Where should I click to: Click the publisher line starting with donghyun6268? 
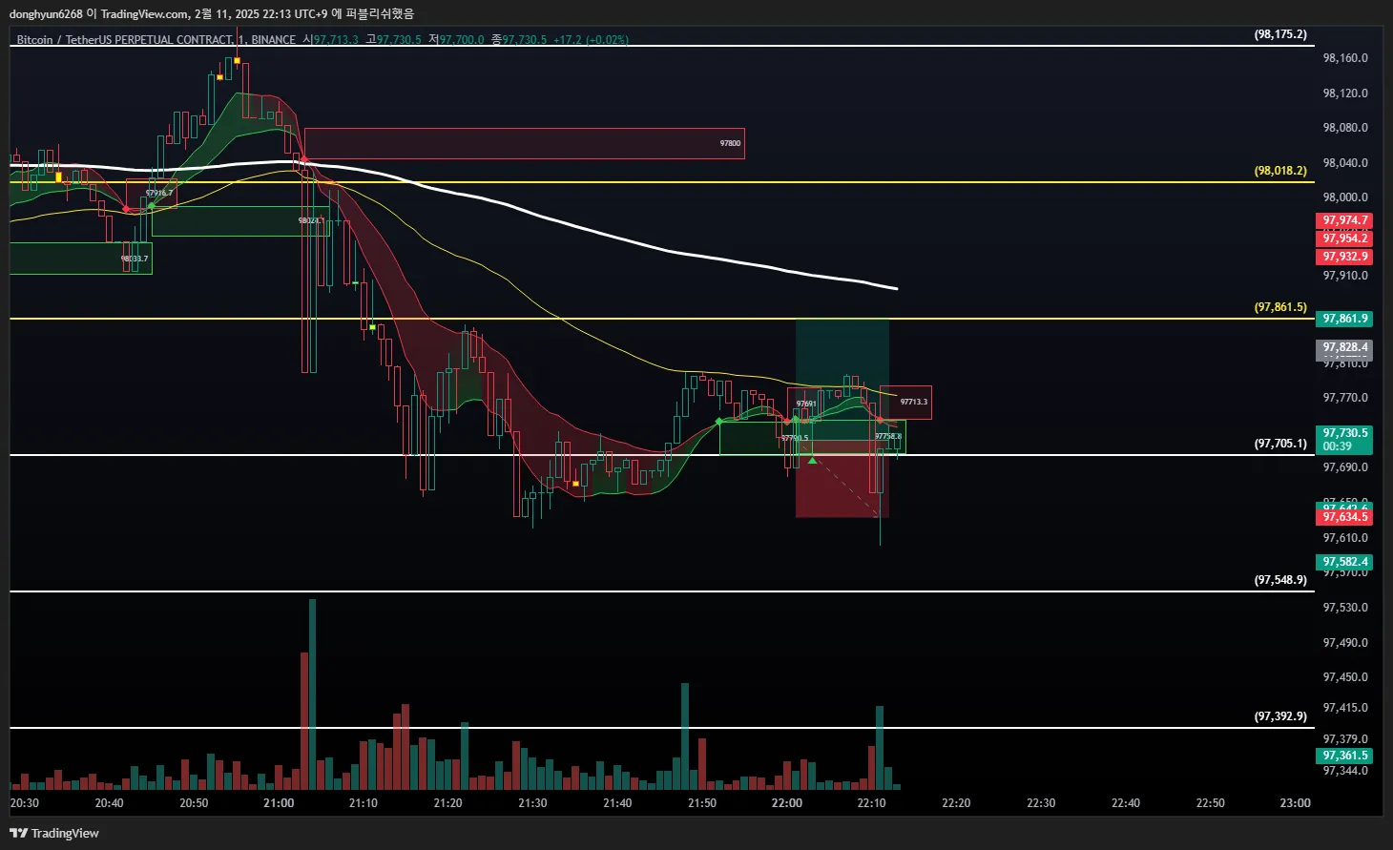[x=212, y=13]
